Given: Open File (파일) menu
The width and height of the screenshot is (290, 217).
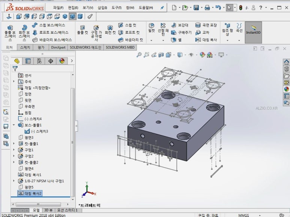Looking at the screenshot, I should click(58, 8).
